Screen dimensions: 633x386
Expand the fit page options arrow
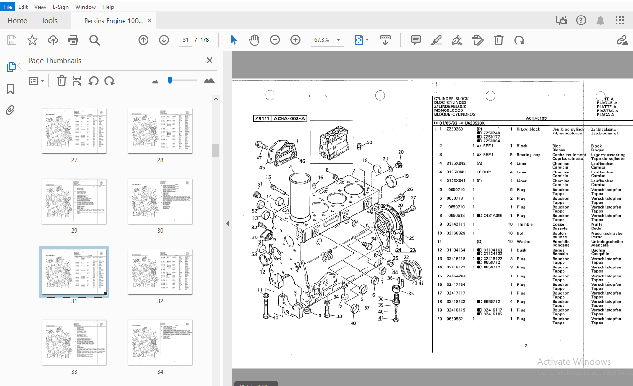(x=367, y=40)
